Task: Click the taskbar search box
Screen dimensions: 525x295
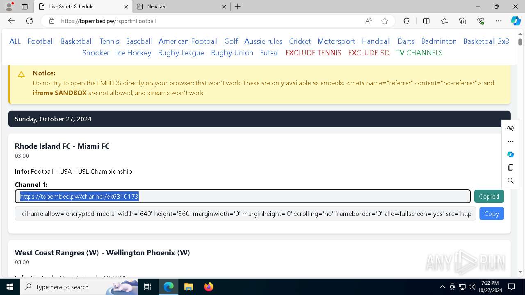Action: coord(79,287)
